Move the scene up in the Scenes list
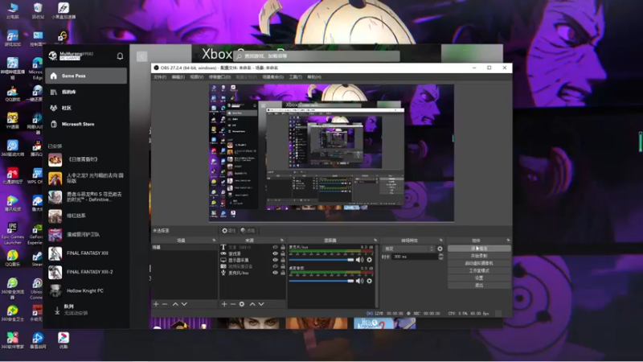Viewport: 643px width, 362px height. (175, 304)
